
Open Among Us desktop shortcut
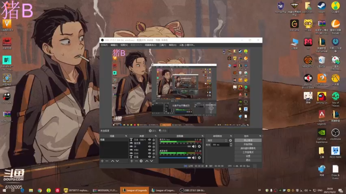[x=321, y=98]
